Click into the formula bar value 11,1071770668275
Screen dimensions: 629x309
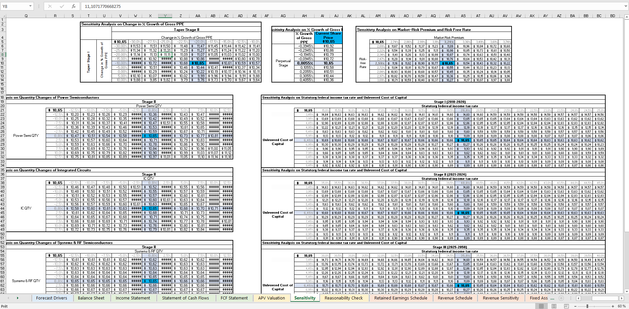click(x=103, y=6)
